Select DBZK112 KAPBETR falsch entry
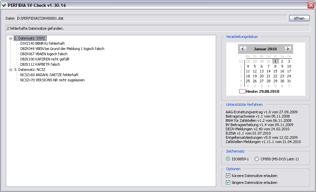The height and width of the screenshot is (192, 316). pyautogui.click(x=40, y=65)
